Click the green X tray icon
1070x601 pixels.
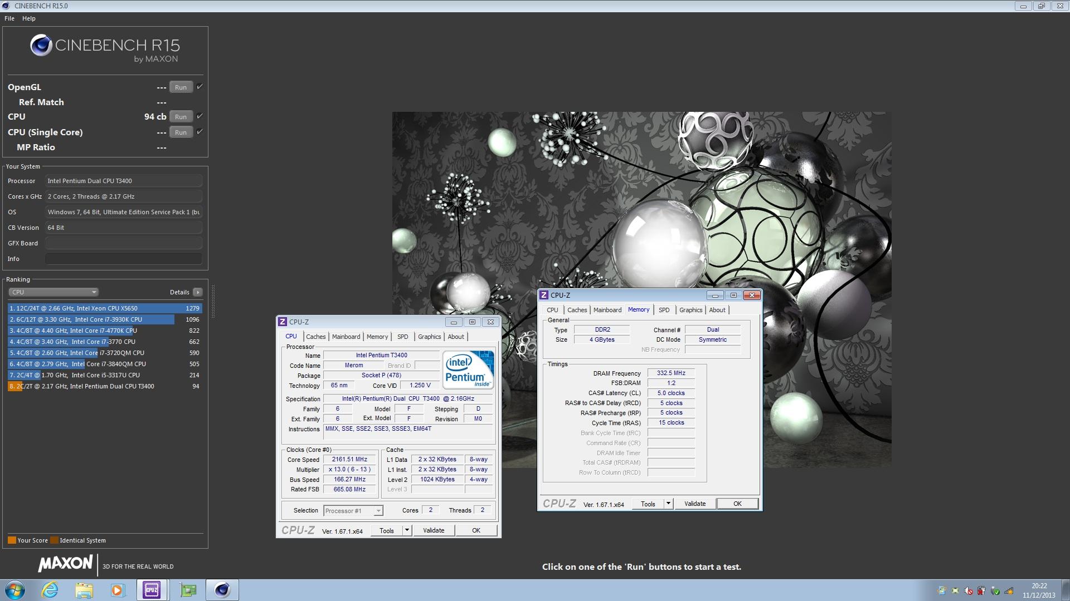pos(955,591)
